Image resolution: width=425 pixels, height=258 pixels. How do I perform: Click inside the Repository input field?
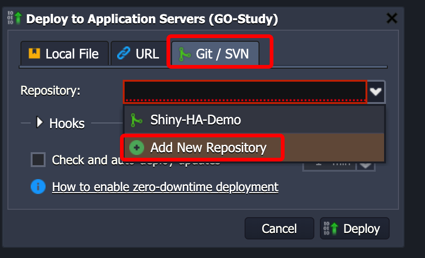[x=245, y=91]
